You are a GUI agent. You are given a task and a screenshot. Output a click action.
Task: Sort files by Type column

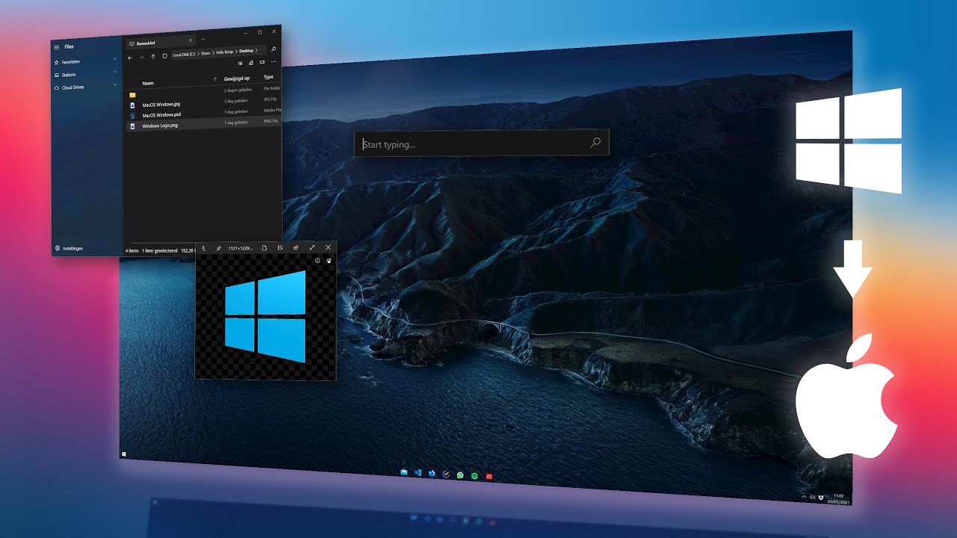pos(268,77)
